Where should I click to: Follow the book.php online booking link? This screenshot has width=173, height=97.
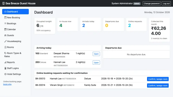[x=7, y=84]
